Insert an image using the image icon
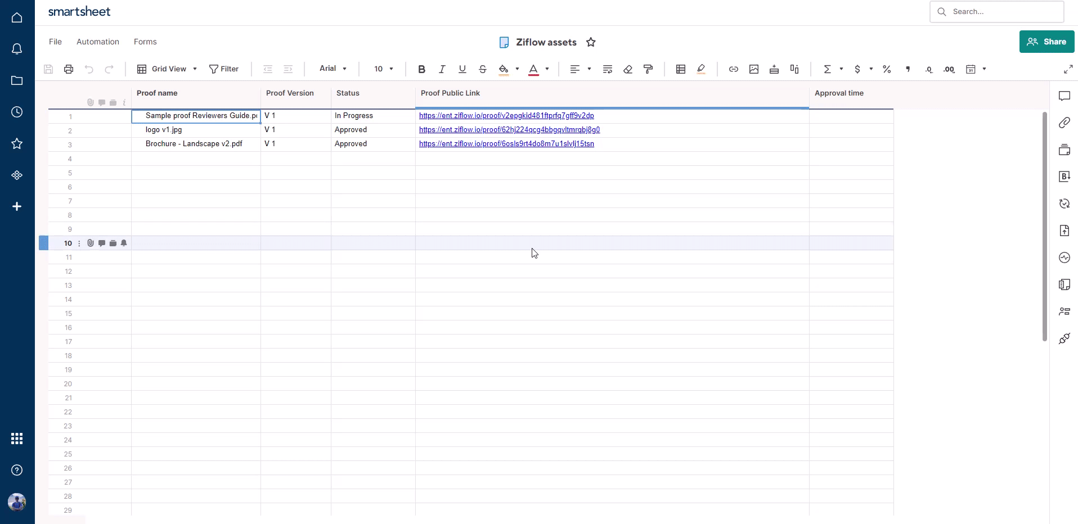This screenshot has height=524, width=1078. [x=753, y=69]
